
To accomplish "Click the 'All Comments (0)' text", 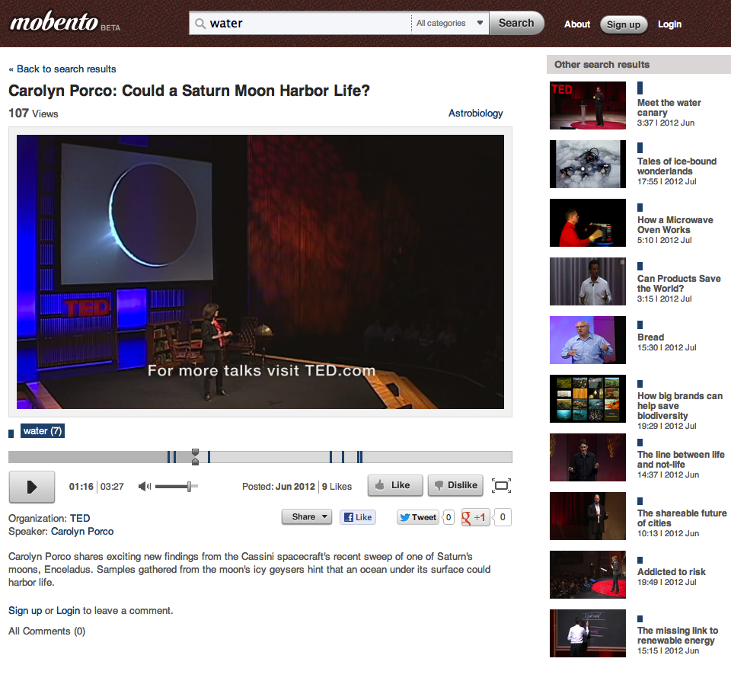I will coord(46,631).
